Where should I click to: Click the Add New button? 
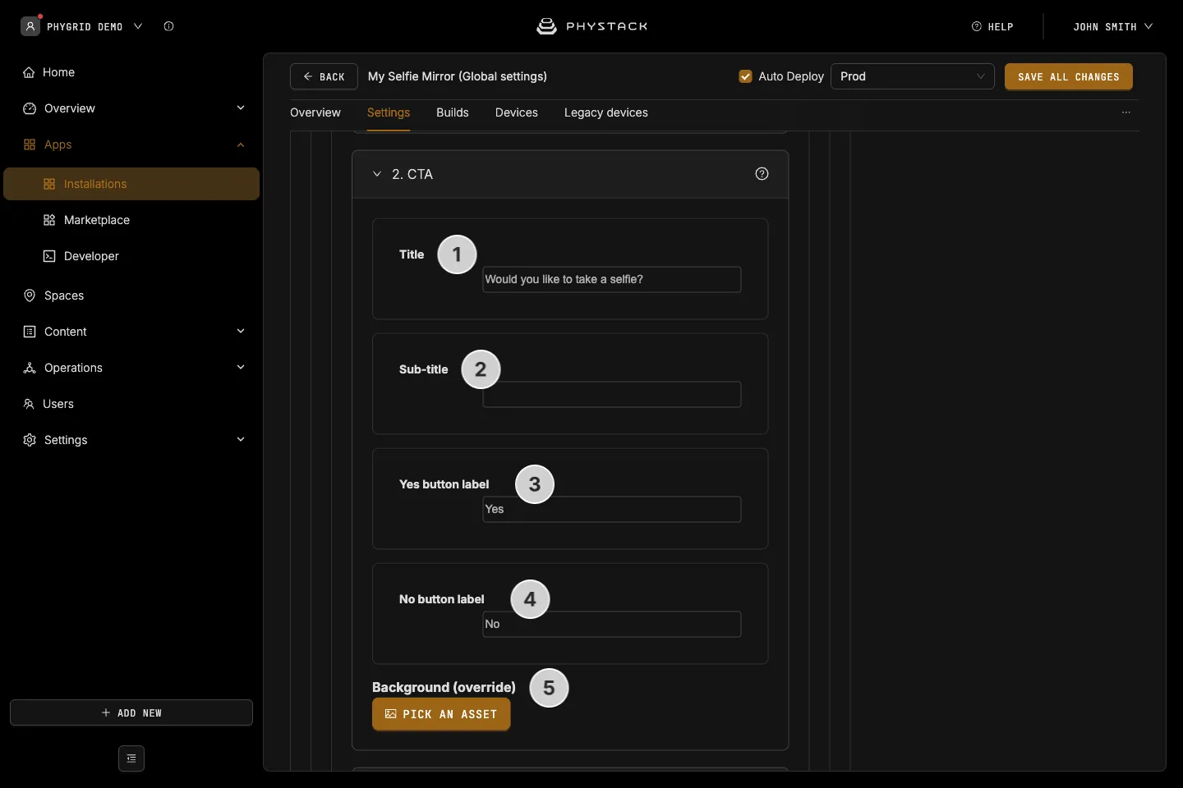pyautogui.click(x=131, y=712)
